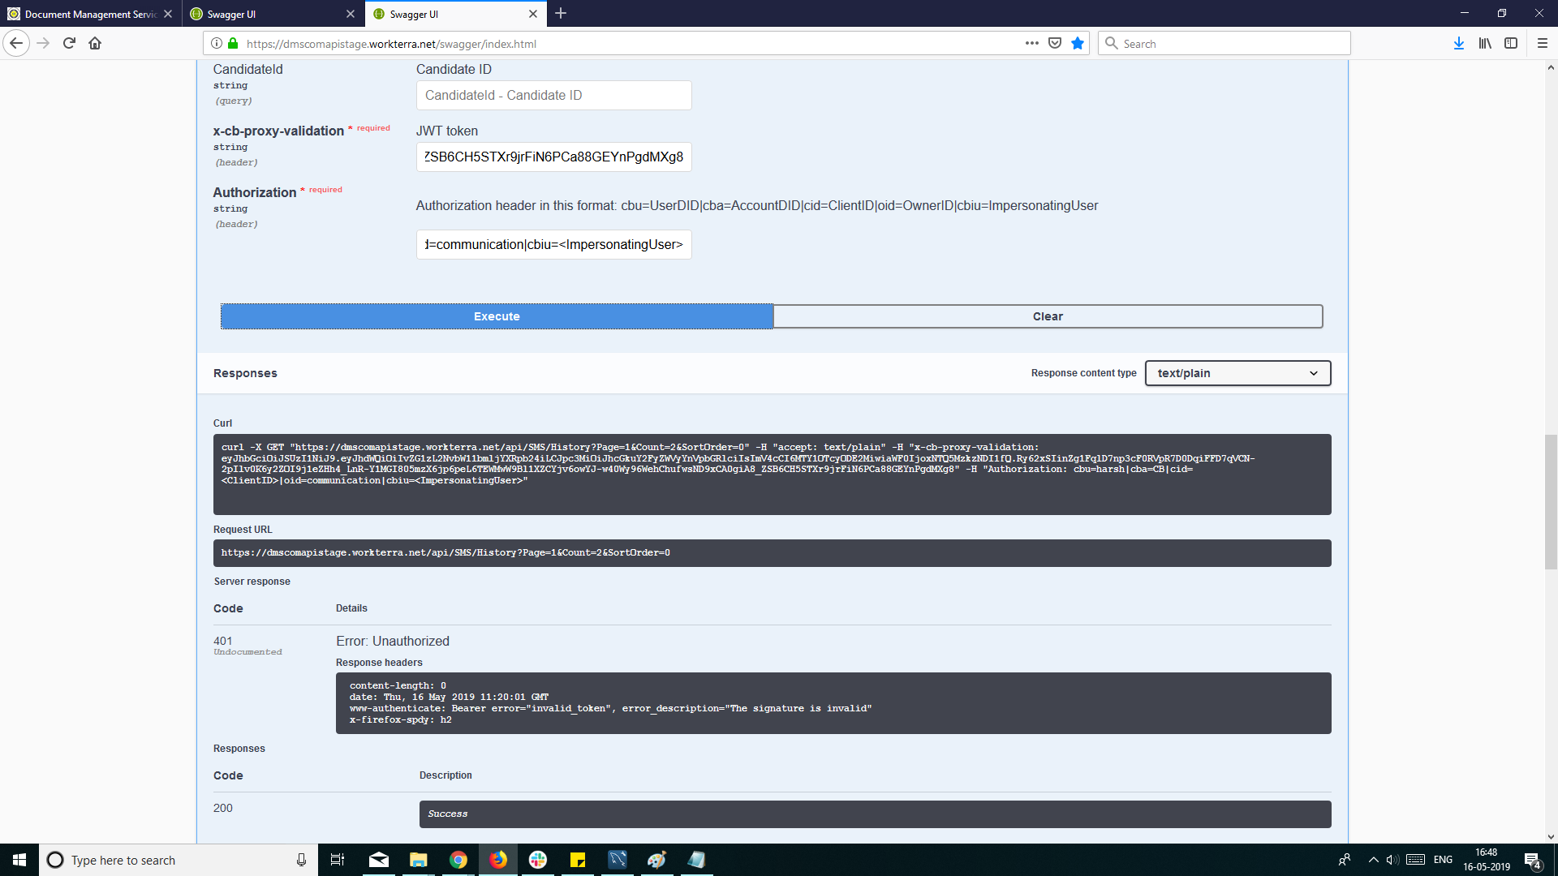Open the Firefox hamburger menu
The width and height of the screenshot is (1558, 876).
coord(1542,44)
